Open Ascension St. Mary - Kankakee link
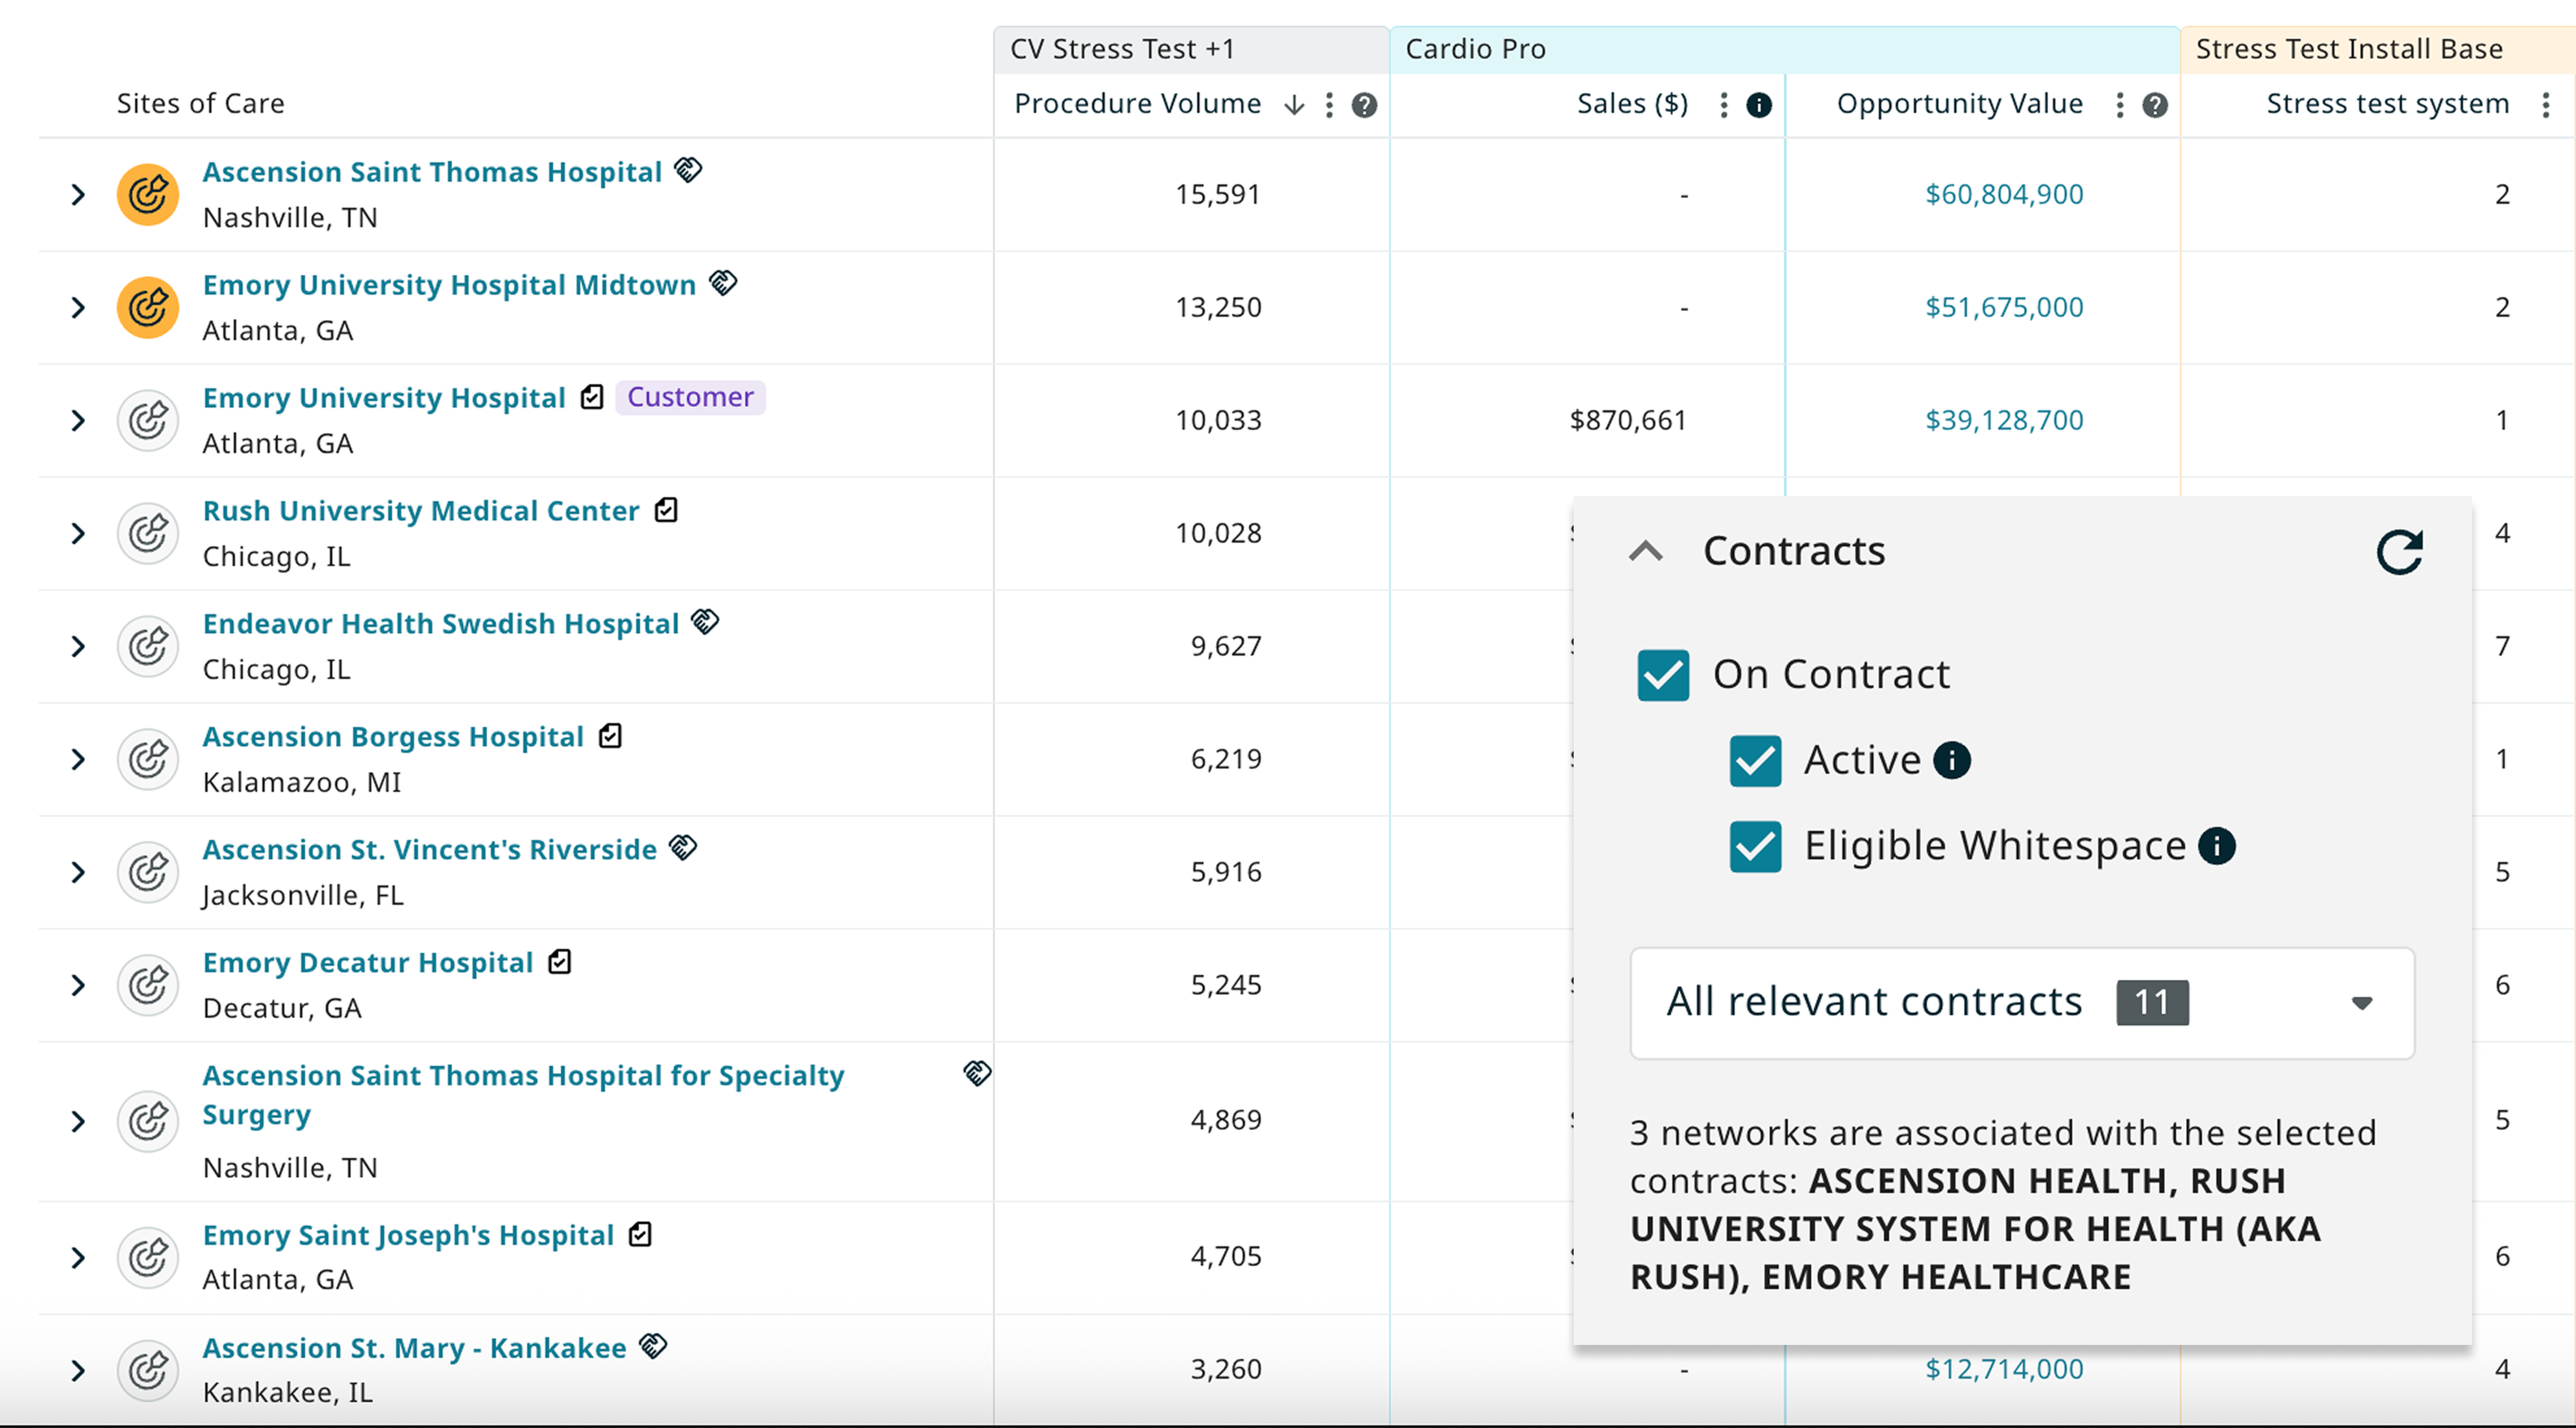Image resolution: width=2576 pixels, height=1428 pixels. (x=414, y=1349)
